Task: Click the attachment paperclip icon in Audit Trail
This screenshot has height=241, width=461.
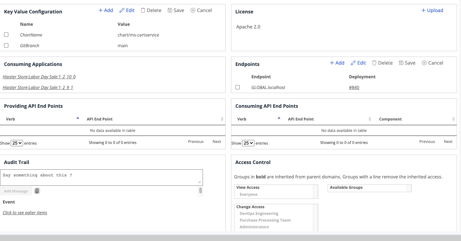Action: click(37, 191)
